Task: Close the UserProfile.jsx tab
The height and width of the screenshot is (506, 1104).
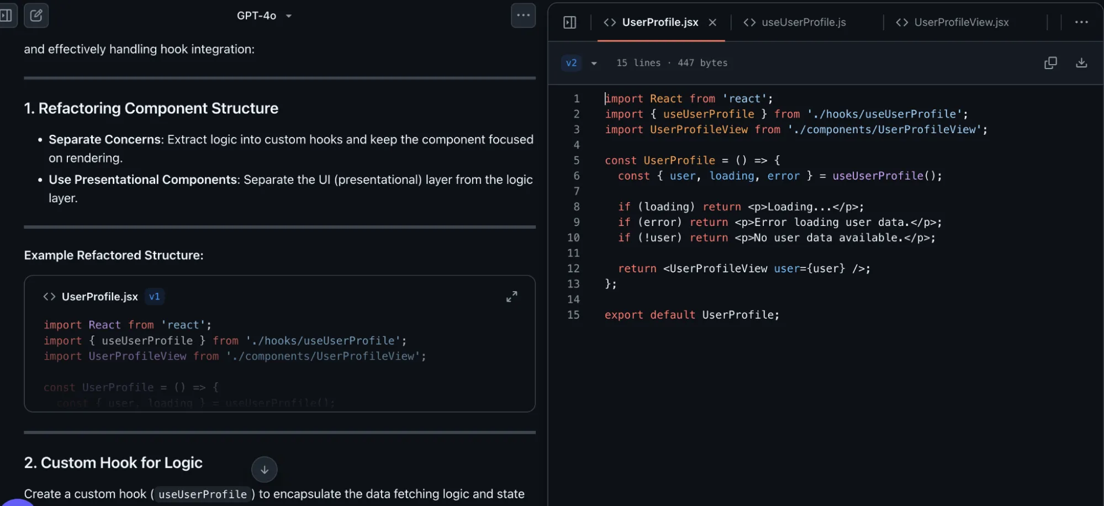Action: coord(712,23)
